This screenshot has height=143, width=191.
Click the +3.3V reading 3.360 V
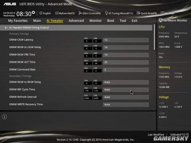pos(163,117)
